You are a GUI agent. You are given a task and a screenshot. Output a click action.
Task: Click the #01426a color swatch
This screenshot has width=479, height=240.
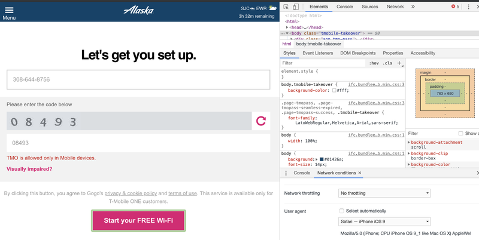(x=322, y=159)
